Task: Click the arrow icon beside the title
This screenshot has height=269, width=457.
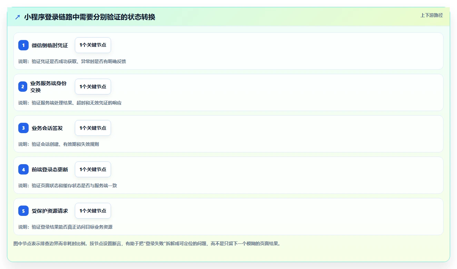Action: click(x=18, y=17)
